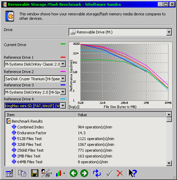Select the 512B Files Test label
This screenshot has height=180, width=177.
(29, 139)
